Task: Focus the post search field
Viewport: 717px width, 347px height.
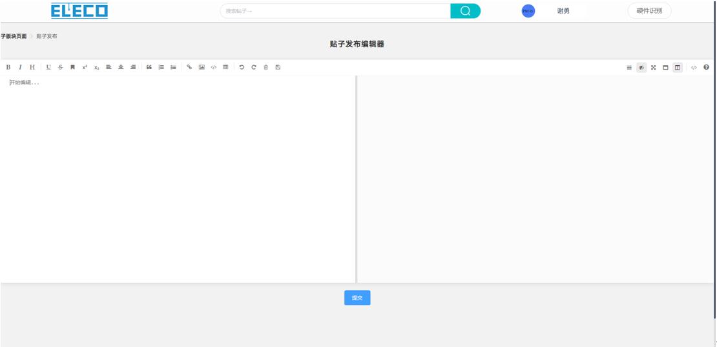Action: click(x=335, y=11)
